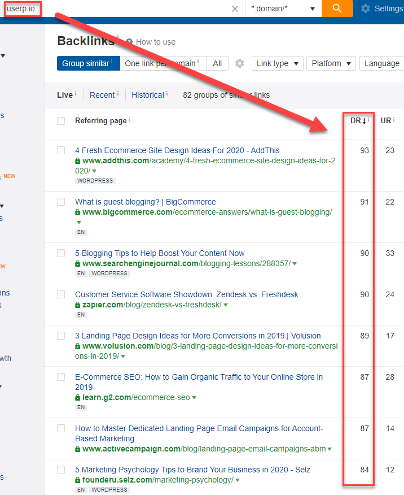This screenshot has width=404, height=495.
Task: Click the lock icon before zapier.com URL
Action: coord(77,305)
